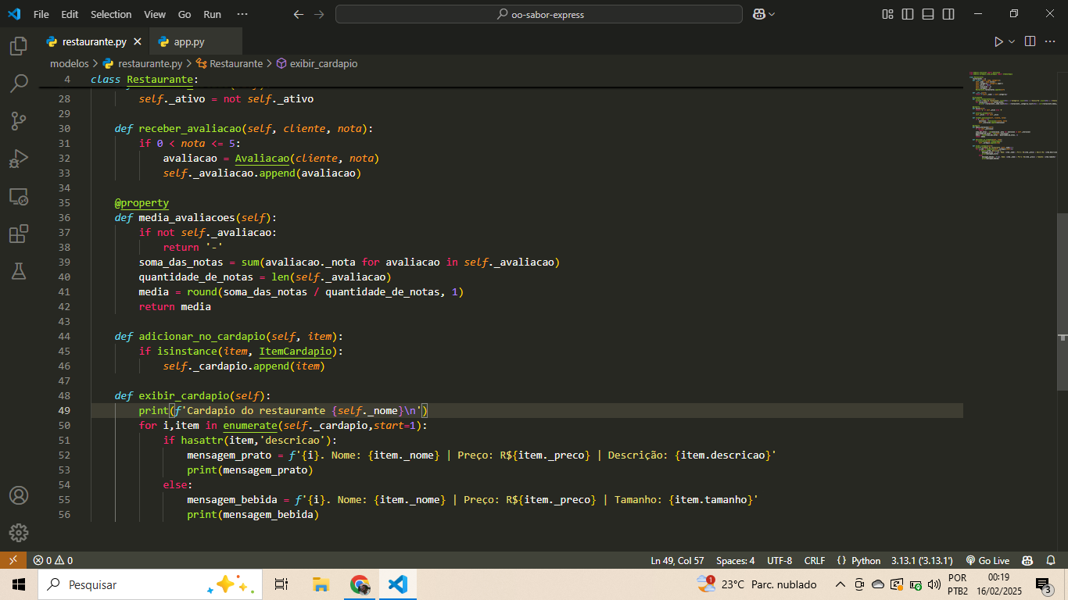Open Copilot dropdown chevron in title bar
This screenshot has height=600, width=1068.
click(772, 14)
